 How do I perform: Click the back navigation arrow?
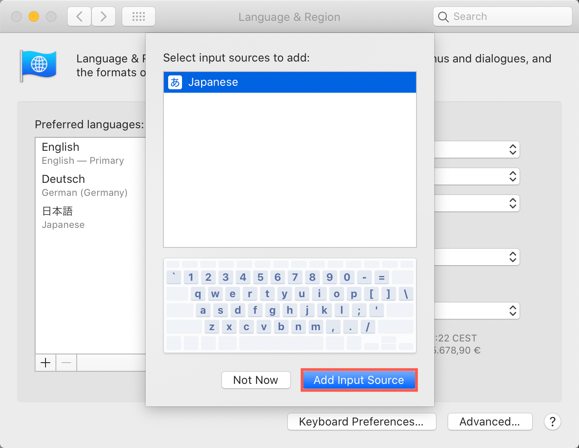coord(79,16)
